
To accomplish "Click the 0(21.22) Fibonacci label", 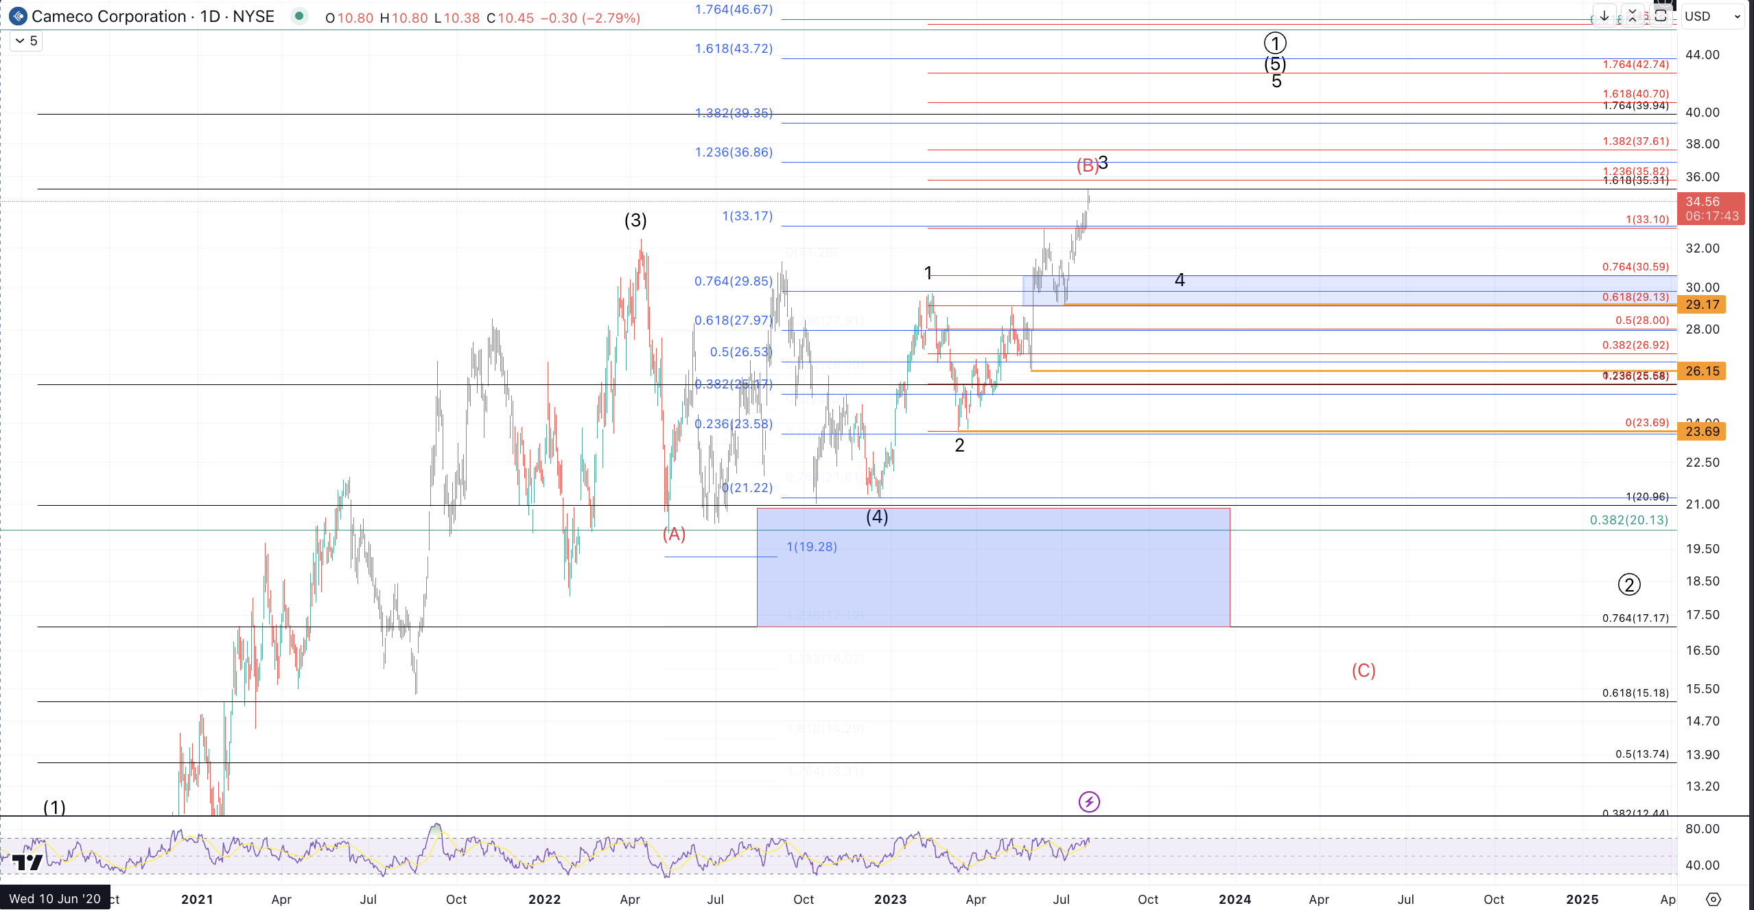I will [747, 488].
